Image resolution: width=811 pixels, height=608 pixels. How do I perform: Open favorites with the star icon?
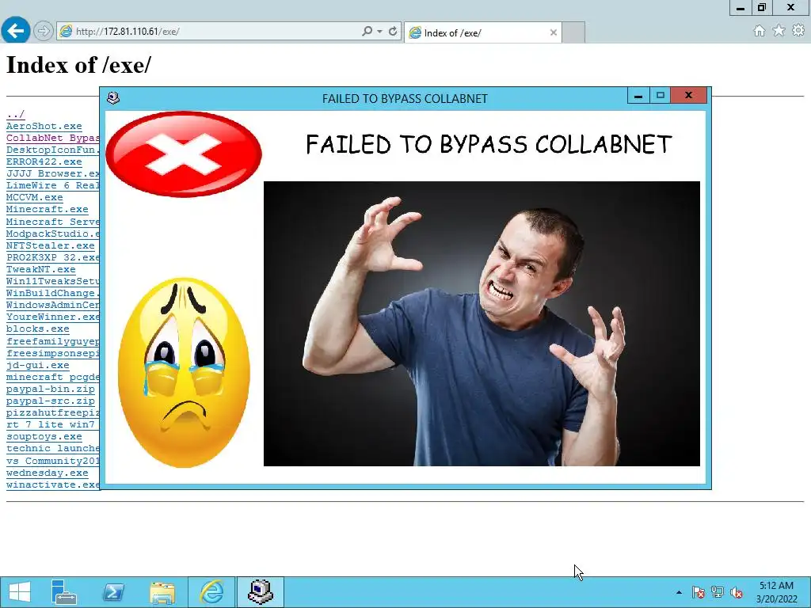pos(779,31)
